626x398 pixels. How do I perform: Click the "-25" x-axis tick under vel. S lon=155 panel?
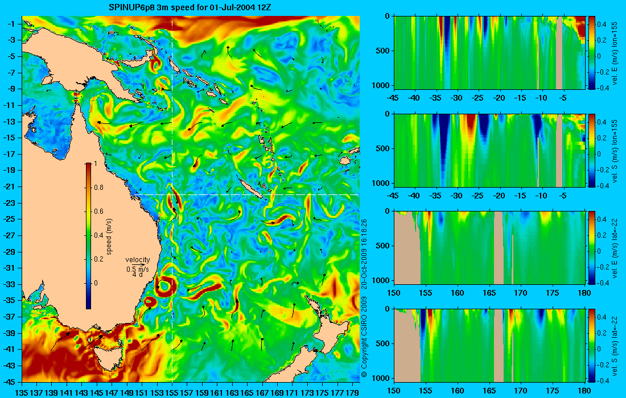(478, 196)
